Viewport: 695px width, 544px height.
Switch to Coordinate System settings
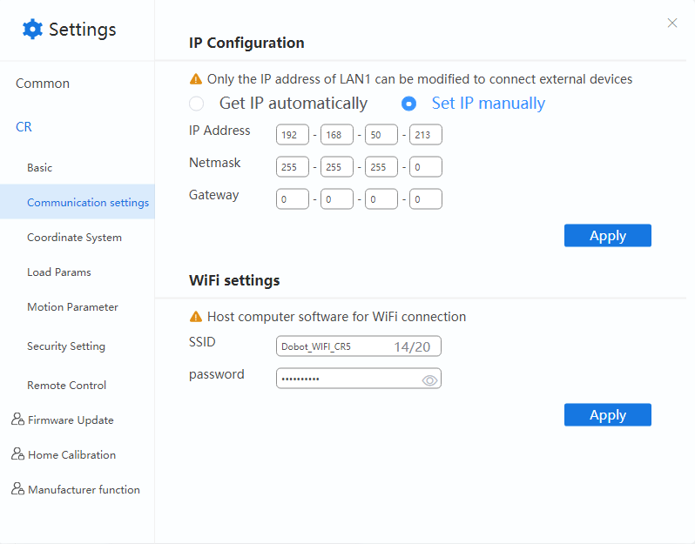pos(74,237)
